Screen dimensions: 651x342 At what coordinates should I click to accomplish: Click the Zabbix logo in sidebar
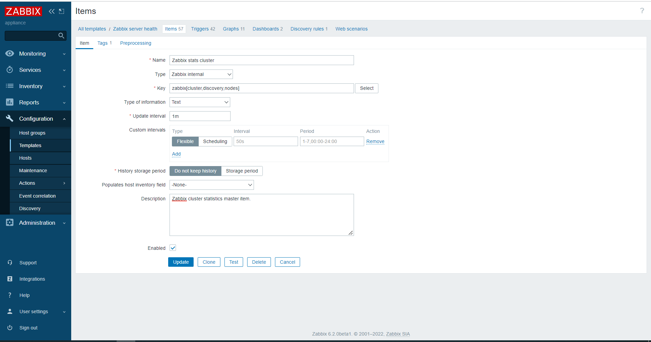coord(23,12)
